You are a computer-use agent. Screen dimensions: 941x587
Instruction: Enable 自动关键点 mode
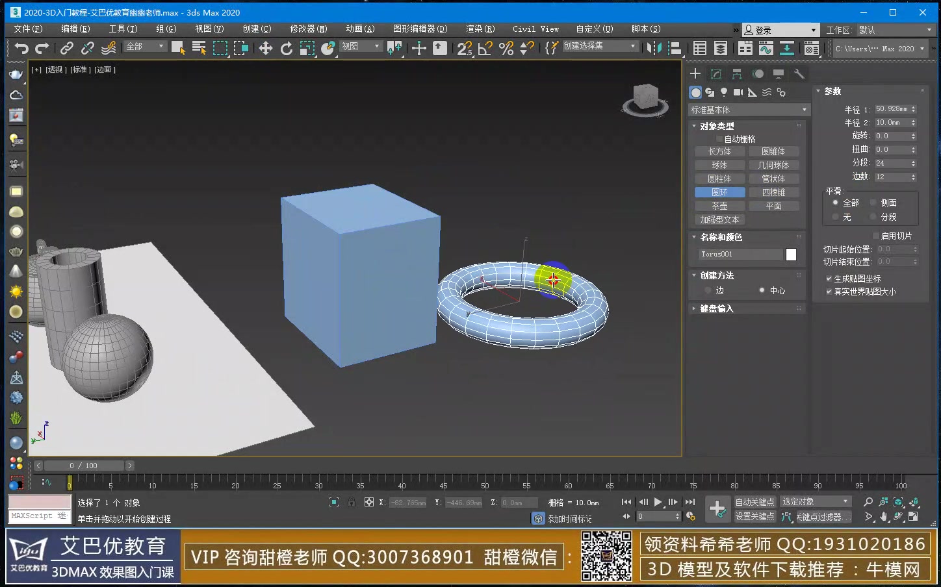(x=754, y=501)
